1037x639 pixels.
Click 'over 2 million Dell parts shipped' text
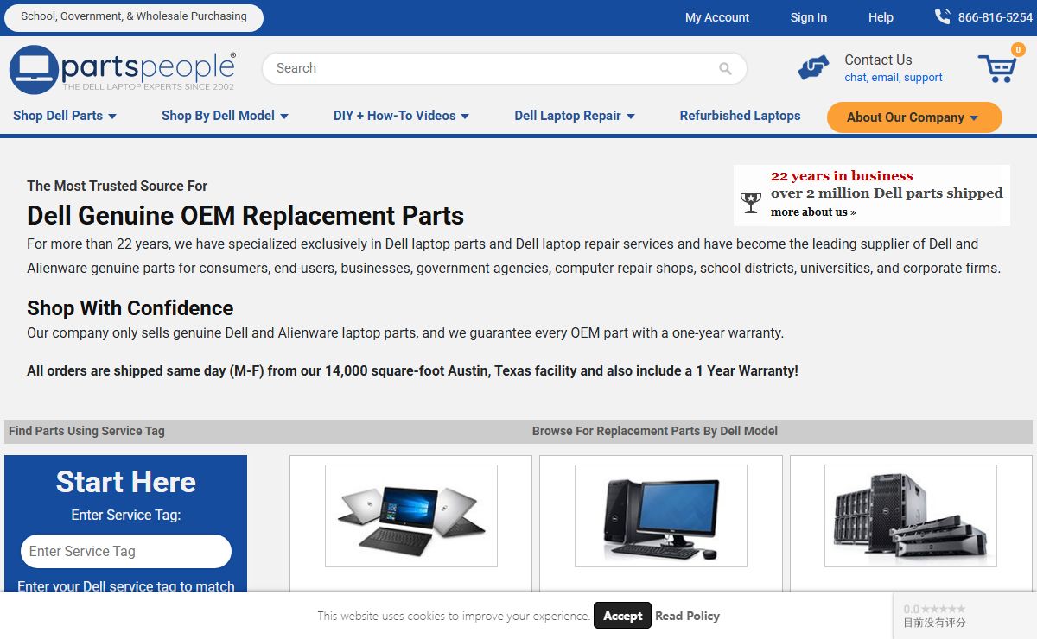coord(887,193)
